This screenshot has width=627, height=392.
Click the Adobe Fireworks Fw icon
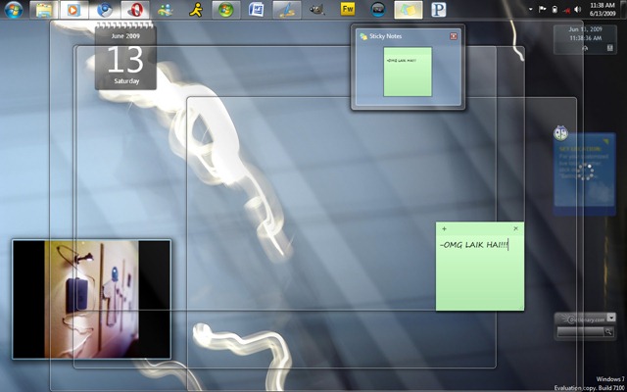click(x=348, y=10)
